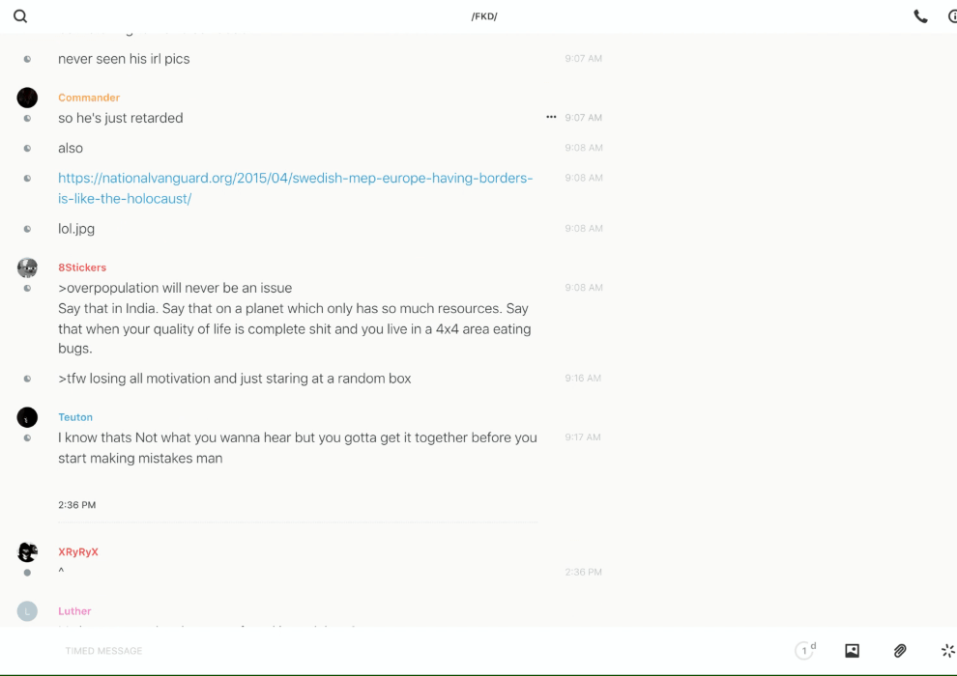This screenshot has width=957, height=676.
Task: Open the three-dot menu on Commander's message
Action: pyautogui.click(x=551, y=117)
